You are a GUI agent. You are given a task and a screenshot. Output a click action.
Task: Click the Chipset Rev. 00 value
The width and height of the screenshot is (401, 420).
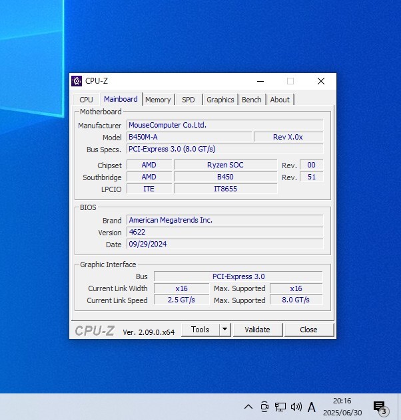[x=311, y=165]
